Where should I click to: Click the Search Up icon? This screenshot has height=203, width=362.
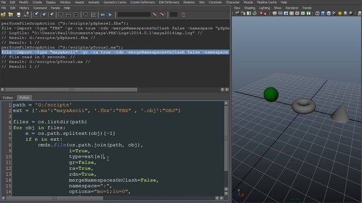click(x=162, y=15)
